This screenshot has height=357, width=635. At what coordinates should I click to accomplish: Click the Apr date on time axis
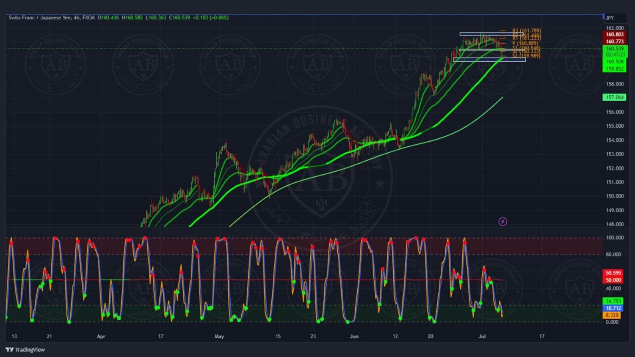tap(101, 337)
